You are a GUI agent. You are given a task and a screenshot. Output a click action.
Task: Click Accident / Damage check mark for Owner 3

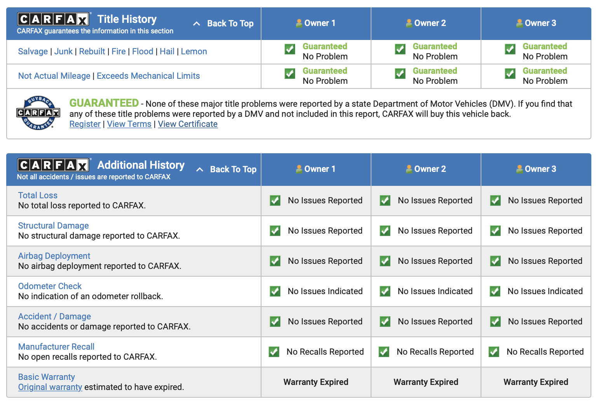click(x=495, y=321)
